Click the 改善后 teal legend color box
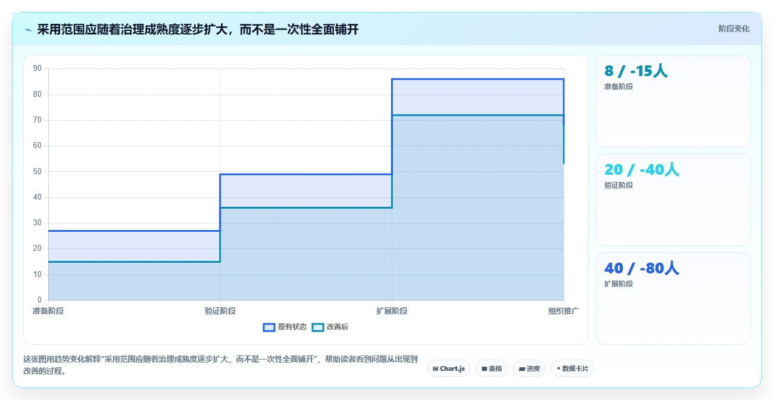The image size is (774, 400). click(x=318, y=327)
